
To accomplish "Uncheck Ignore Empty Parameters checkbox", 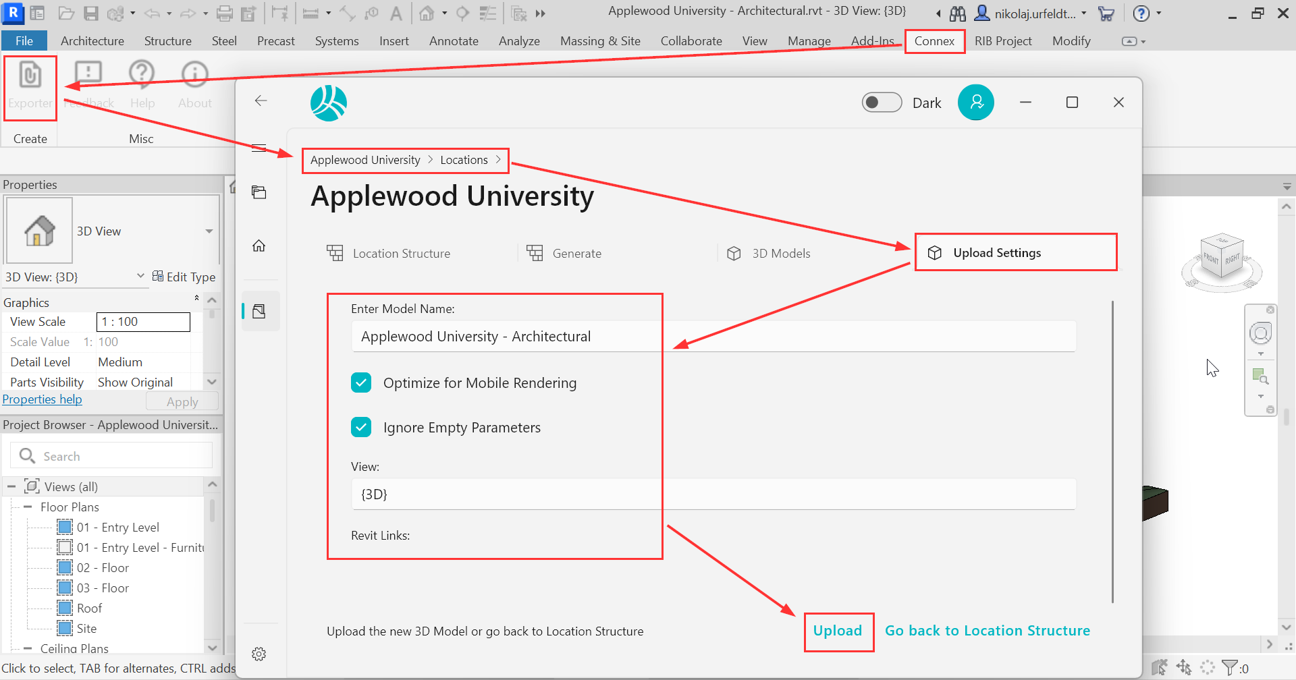I will 361,428.
